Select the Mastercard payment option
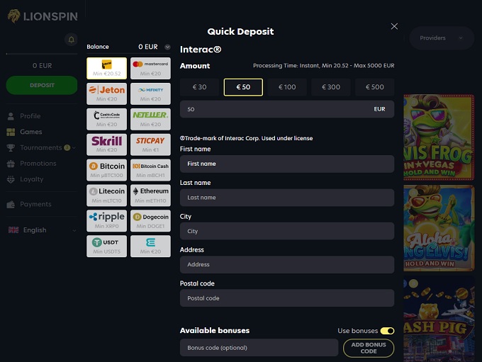Screen dimensions: 482x362 pos(150,67)
